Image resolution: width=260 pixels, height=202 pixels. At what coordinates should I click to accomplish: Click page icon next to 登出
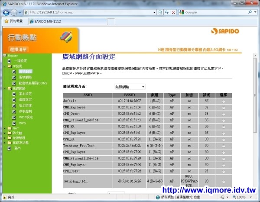click(x=9, y=148)
